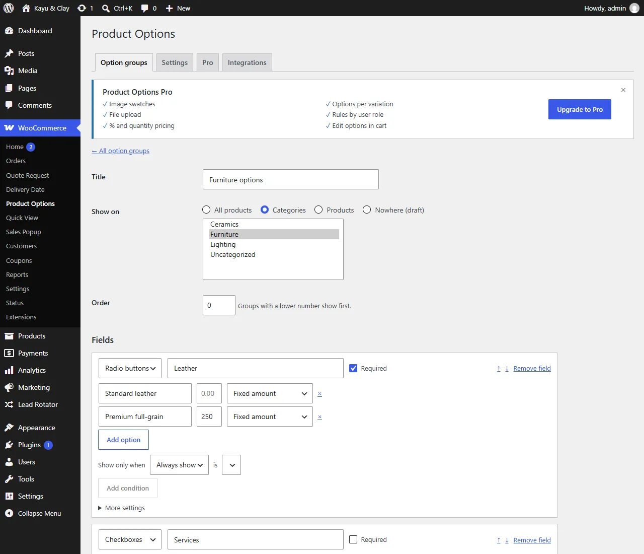Viewport: 644px width, 554px height.
Task: Open the Analytics sidebar icon
Action: click(9, 370)
